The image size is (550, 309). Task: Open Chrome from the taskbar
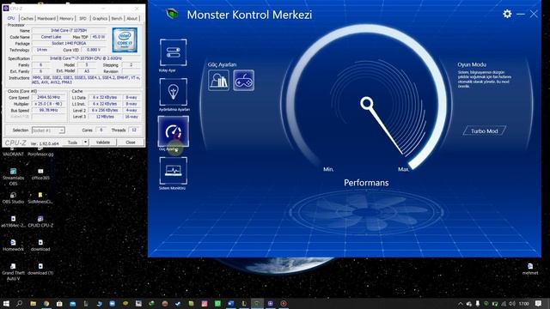click(46, 303)
